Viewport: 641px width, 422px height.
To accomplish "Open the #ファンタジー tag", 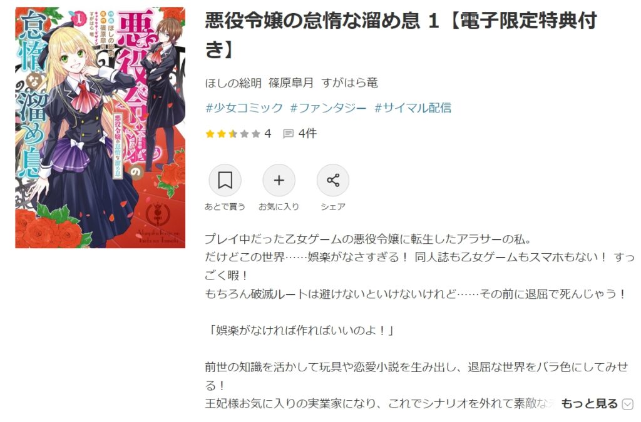I will (x=328, y=108).
